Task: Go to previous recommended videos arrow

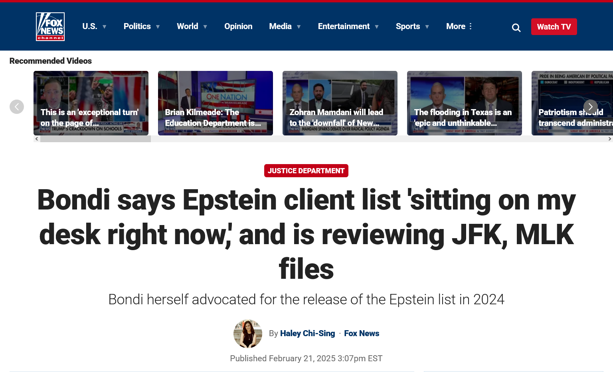Action: (x=17, y=107)
